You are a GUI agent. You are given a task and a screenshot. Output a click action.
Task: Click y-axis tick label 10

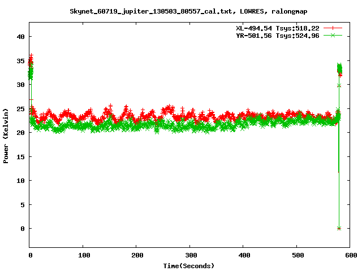point(20,181)
